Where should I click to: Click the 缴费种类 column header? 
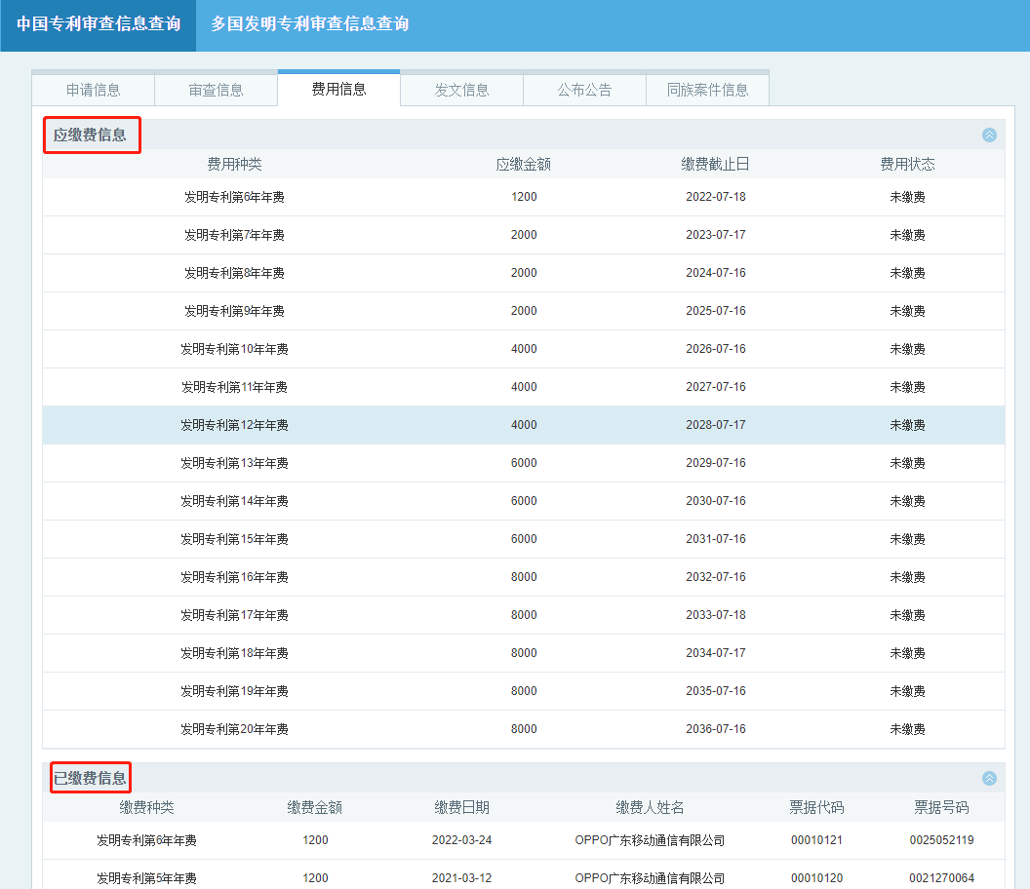(146, 807)
